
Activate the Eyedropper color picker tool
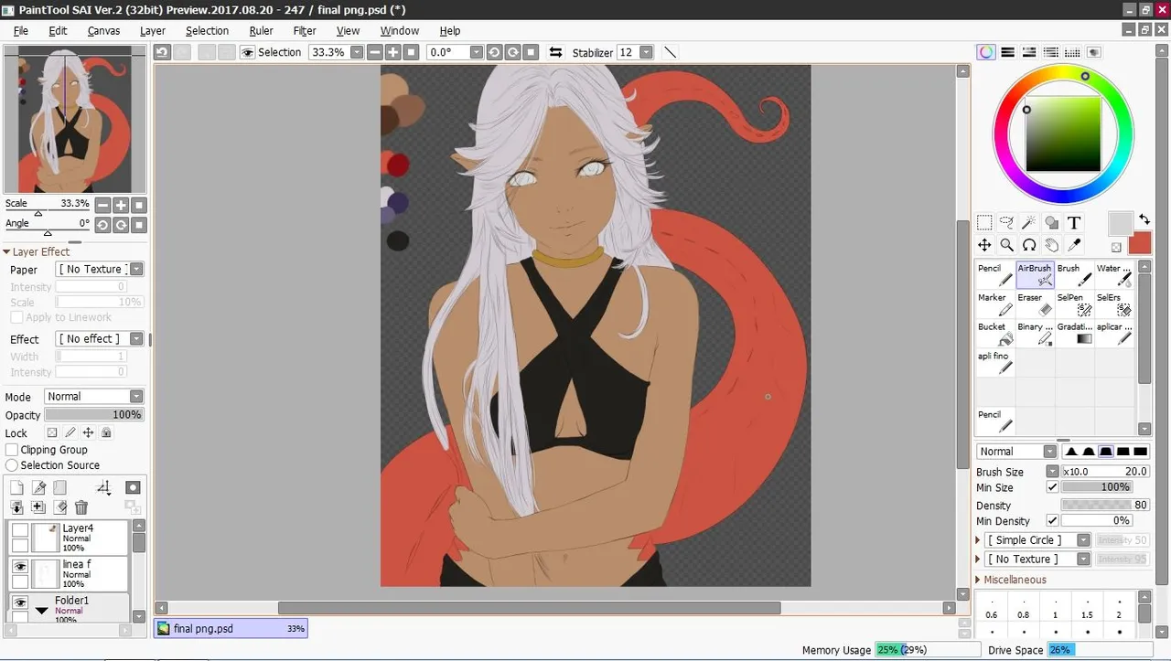[1074, 245]
